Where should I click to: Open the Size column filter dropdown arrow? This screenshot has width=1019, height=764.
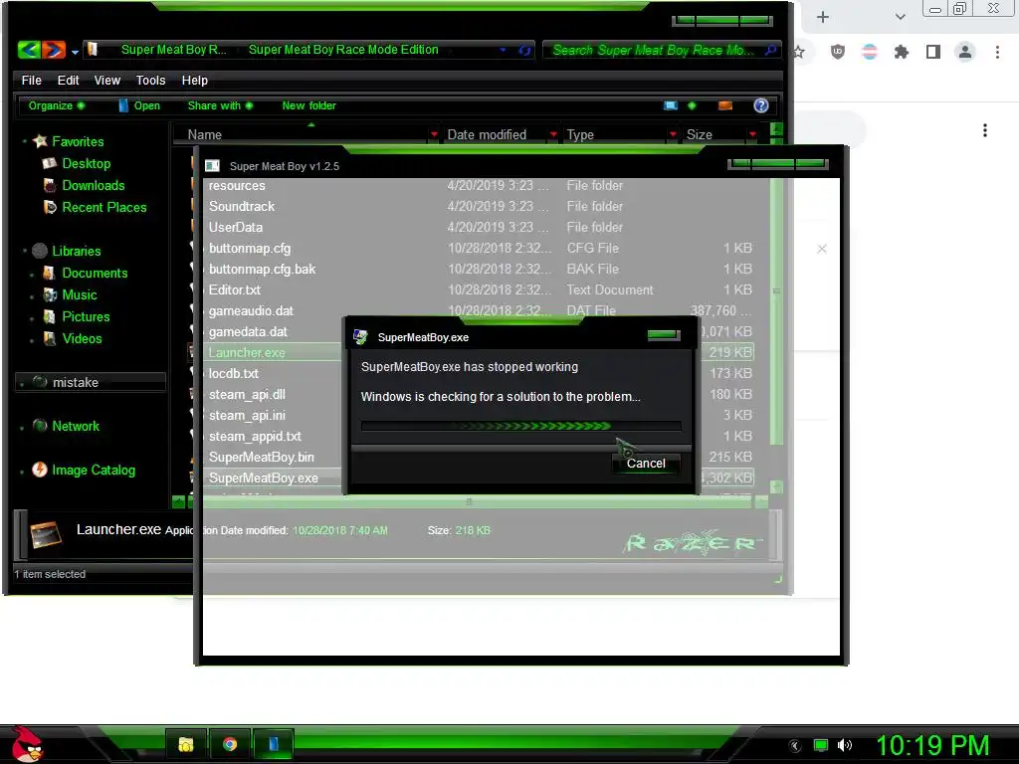[x=752, y=134]
